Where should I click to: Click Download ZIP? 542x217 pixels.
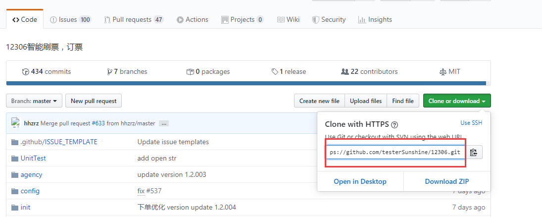pos(447,181)
